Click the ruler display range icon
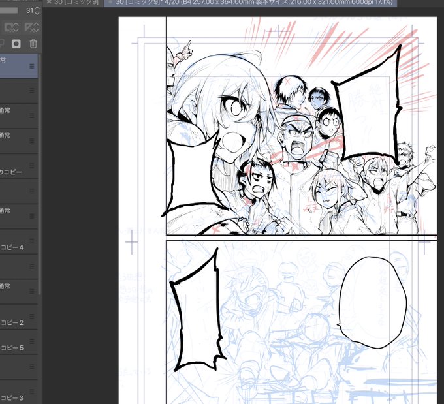Screen dimensions: 444x404 (31, 27)
